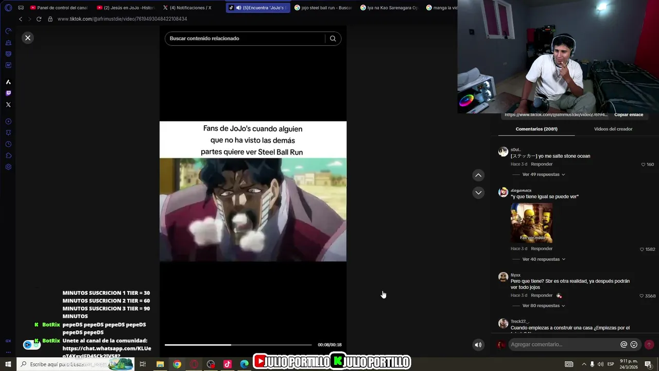Mute the TikTok video volume
The width and height of the screenshot is (659, 371).
click(x=478, y=345)
